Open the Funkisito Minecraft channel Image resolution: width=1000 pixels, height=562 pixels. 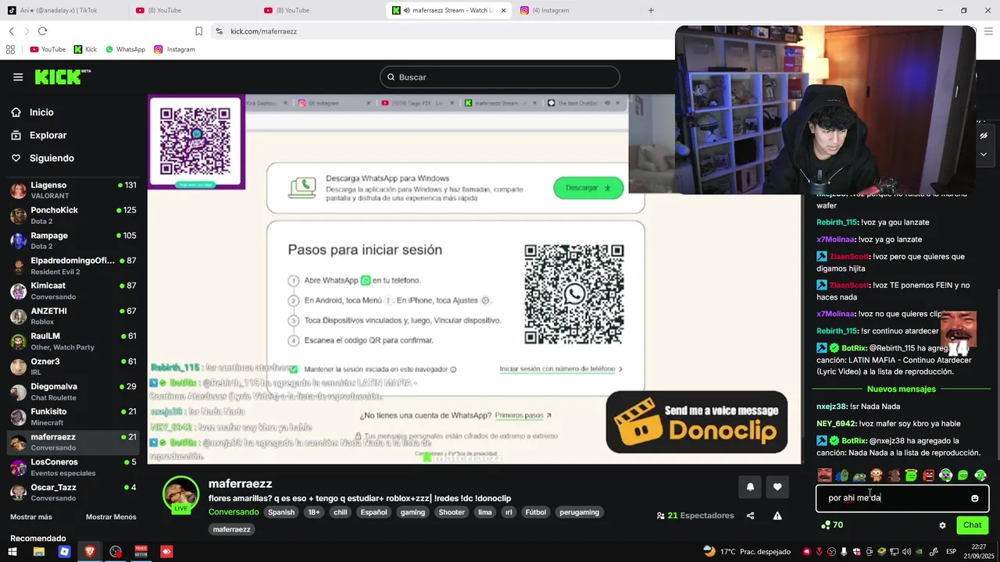[x=73, y=417]
